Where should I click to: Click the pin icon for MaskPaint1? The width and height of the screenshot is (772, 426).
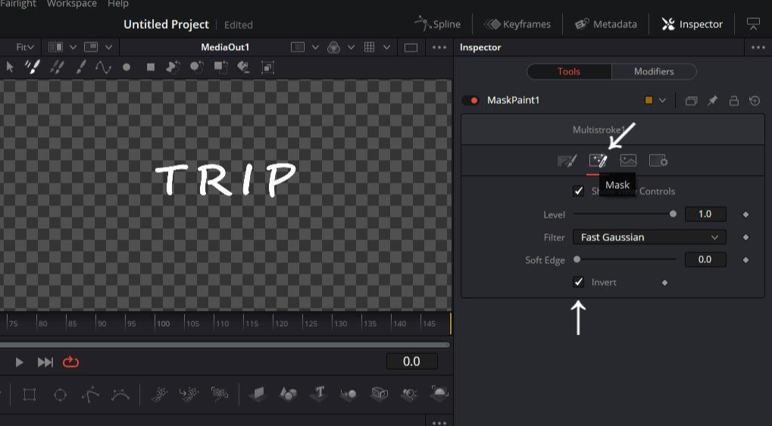pos(712,101)
